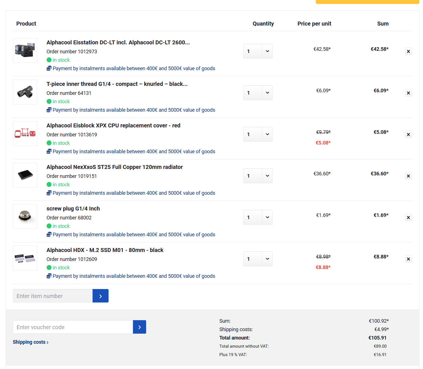Image resolution: width=423 pixels, height=369 pixels.
Task: Open quantity dropdown for NexXxoS ST25 radiator
Action: [258, 176]
